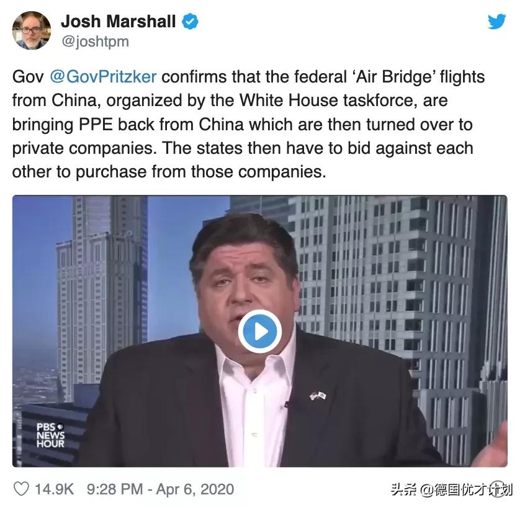The image size is (525, 508).
Task: Click the @德国优才计划 watermark handle
Action: click(x=466, y=489)
